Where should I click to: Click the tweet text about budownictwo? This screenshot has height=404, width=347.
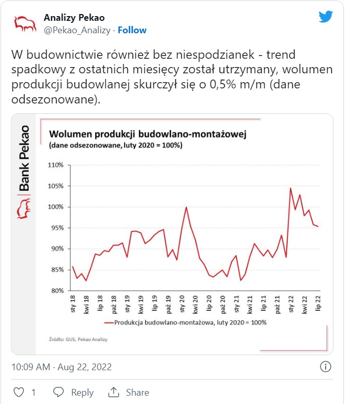(172, 77)
